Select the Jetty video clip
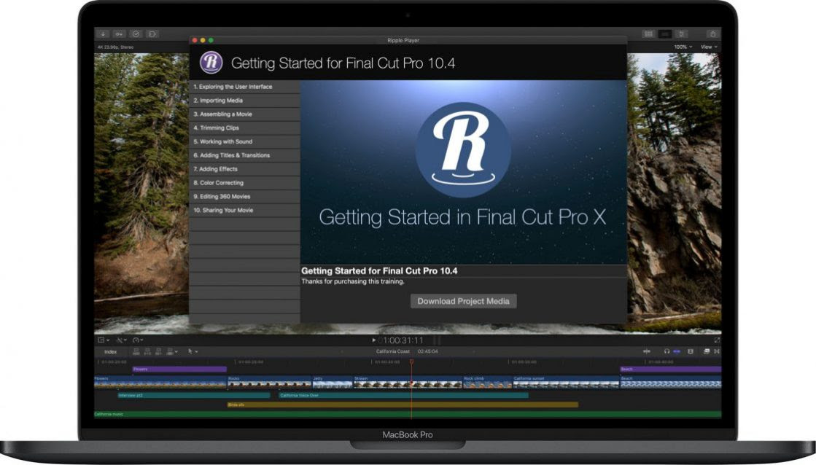Screen dimensions: 816x465 [332, 383]
